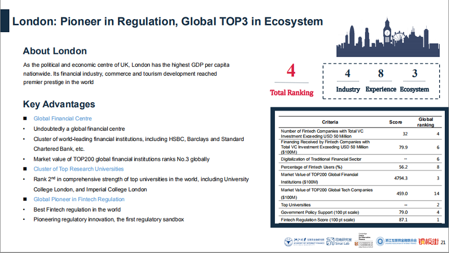This screenshot has height=253, width=449.
Task: Click the score value 32
Action: click(405, 134)
